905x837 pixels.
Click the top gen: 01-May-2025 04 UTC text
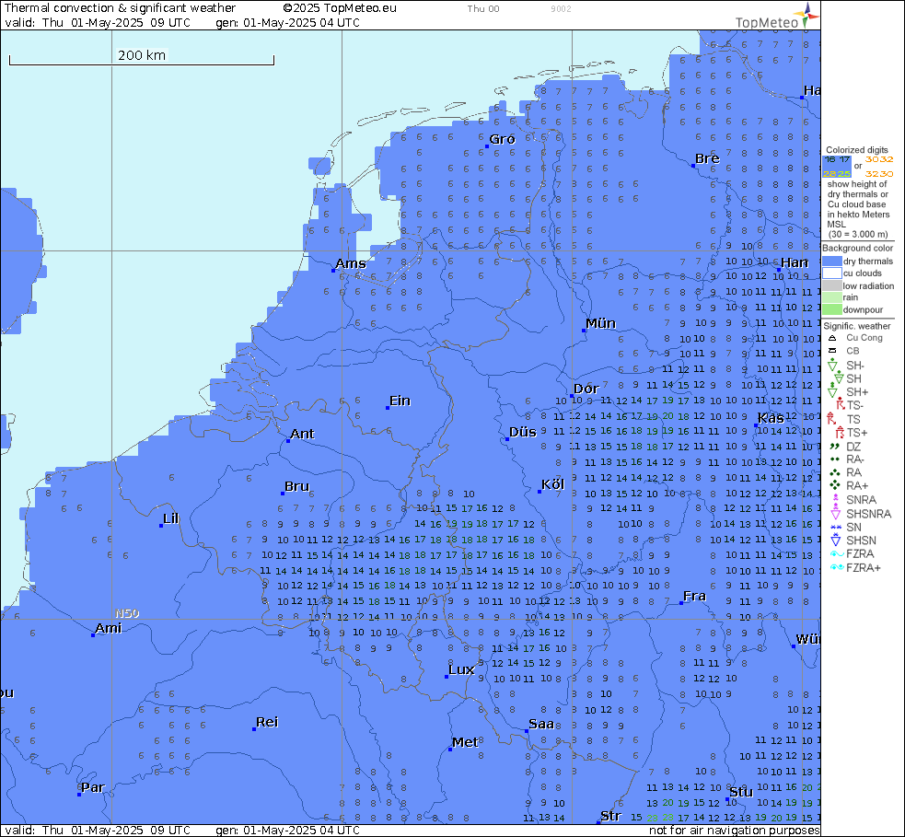click(x=287, y=22)
